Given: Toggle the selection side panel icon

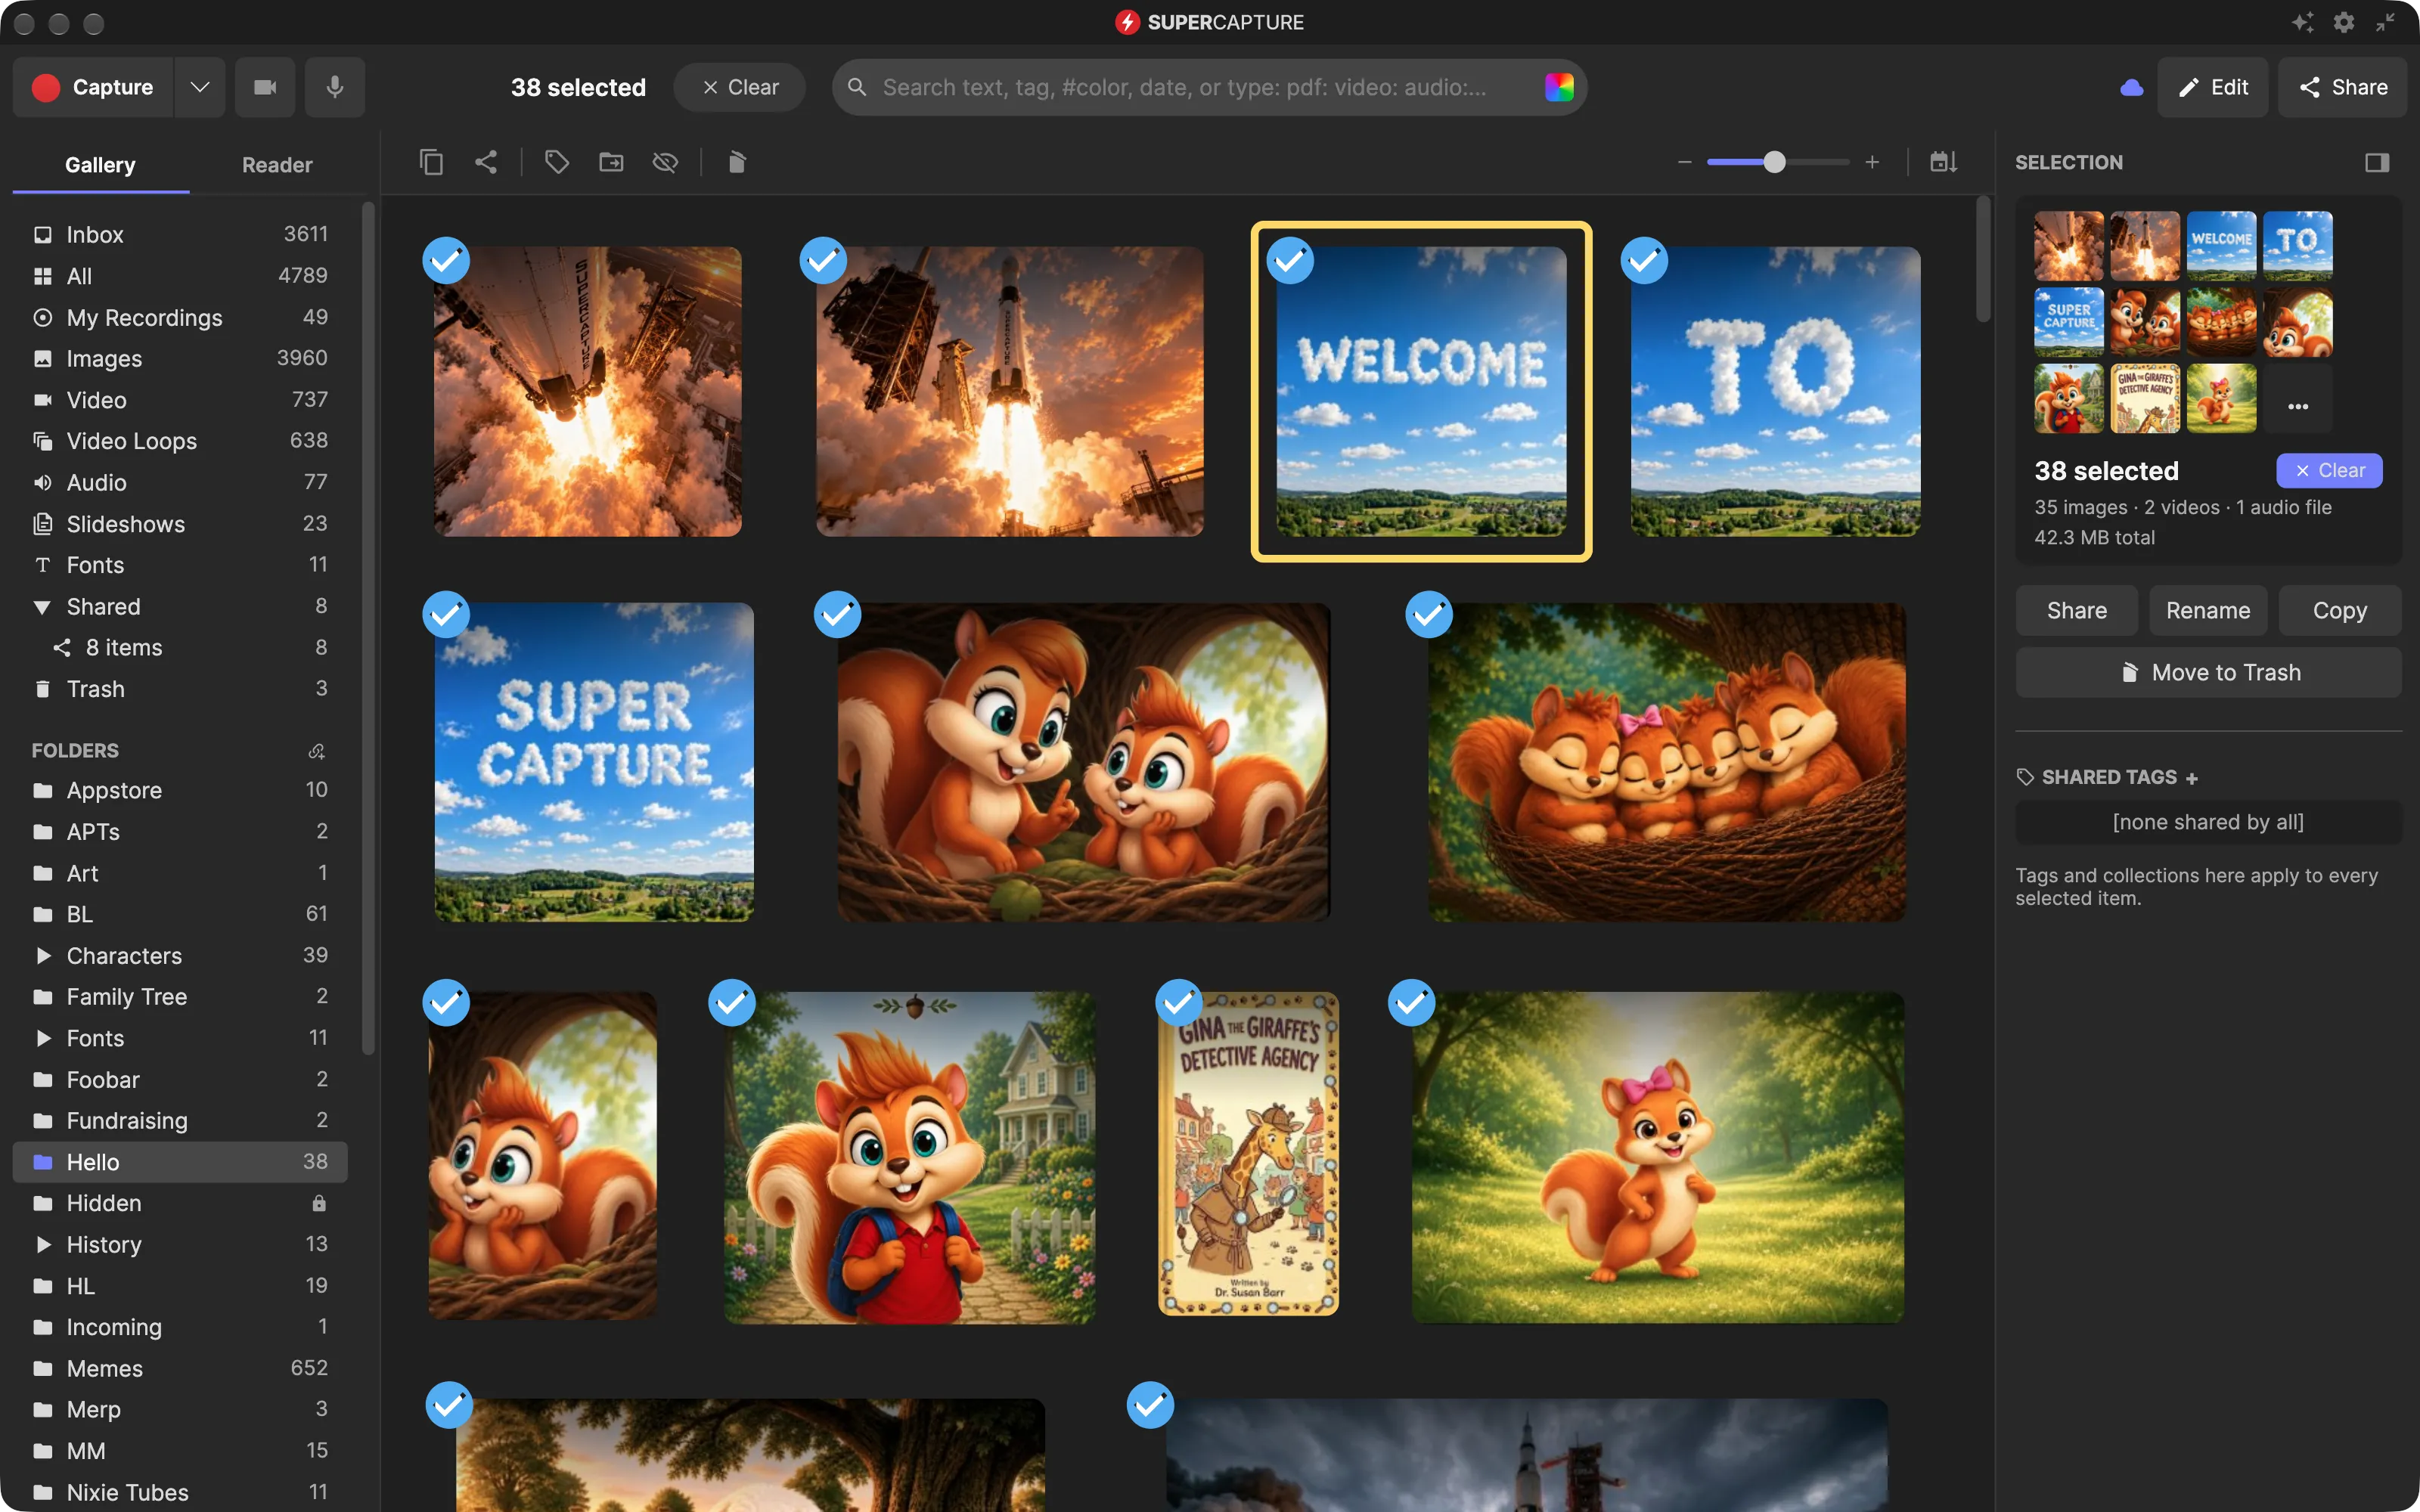Looking at the screenshot, I should pos(2377,162).
